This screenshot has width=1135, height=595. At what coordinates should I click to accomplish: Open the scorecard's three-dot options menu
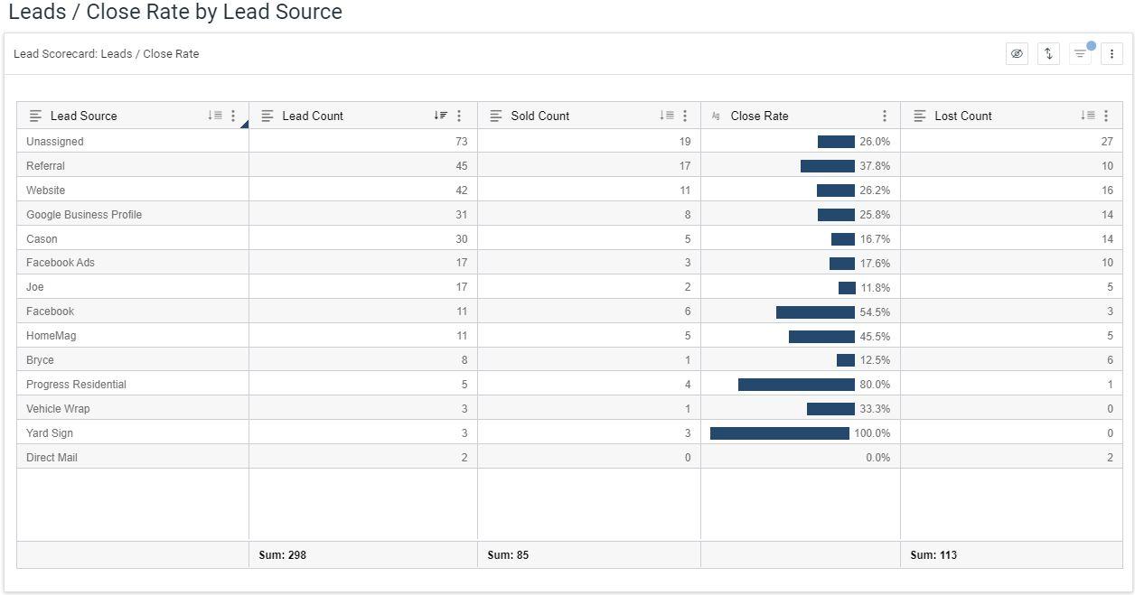(1112, 54)
